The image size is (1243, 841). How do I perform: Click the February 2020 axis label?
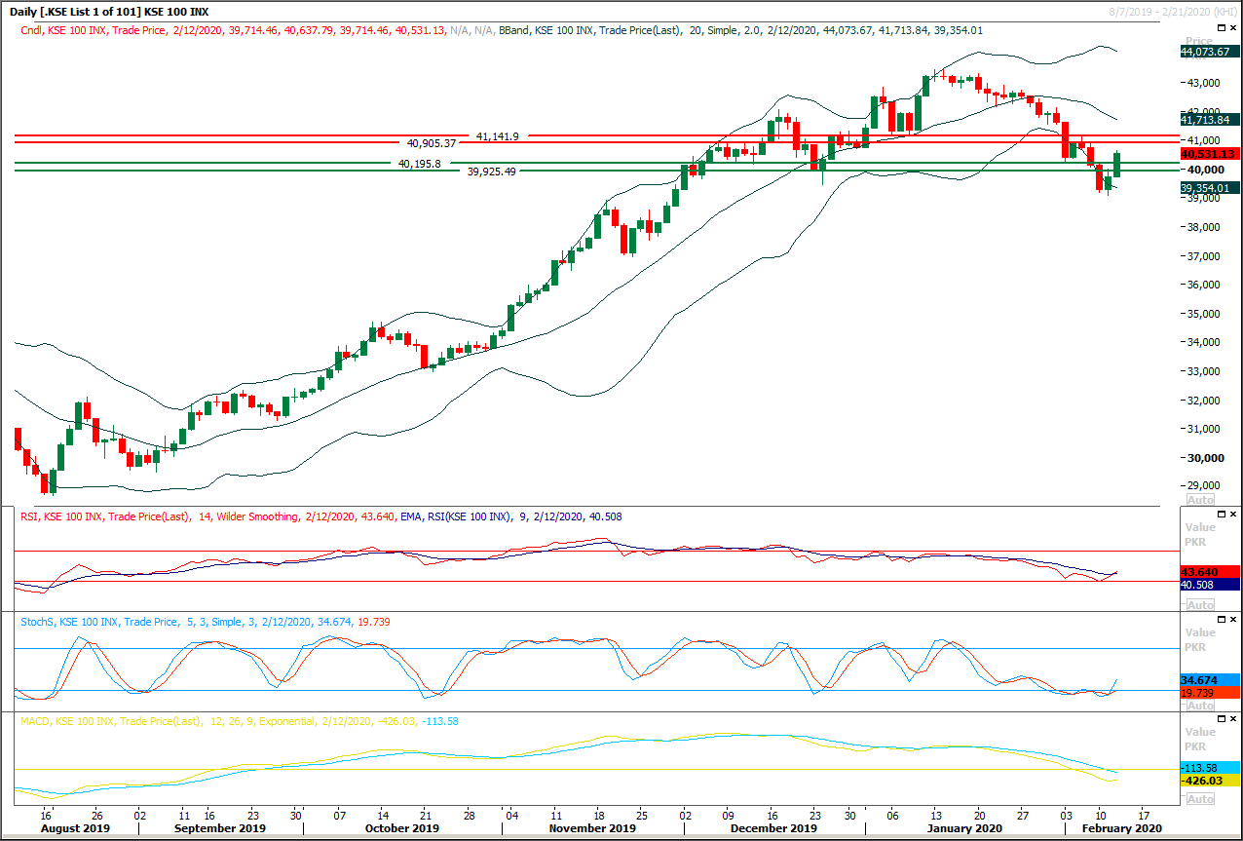click(1120, 827)
